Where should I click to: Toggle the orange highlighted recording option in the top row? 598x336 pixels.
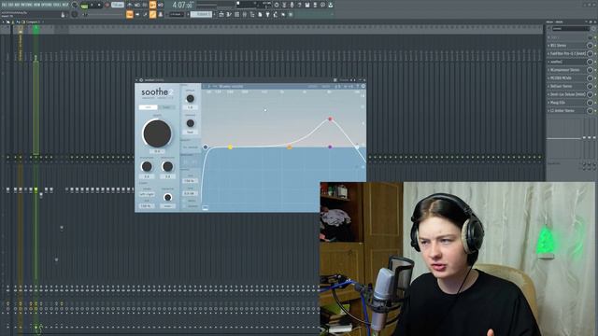click(x=152, y=5)
